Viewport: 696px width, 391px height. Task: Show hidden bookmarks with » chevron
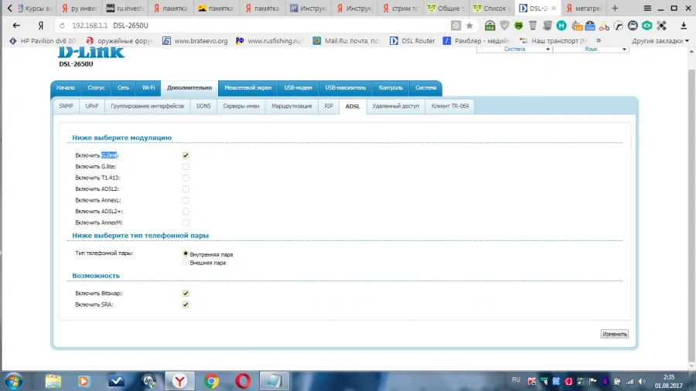click(x=599, y=41)
